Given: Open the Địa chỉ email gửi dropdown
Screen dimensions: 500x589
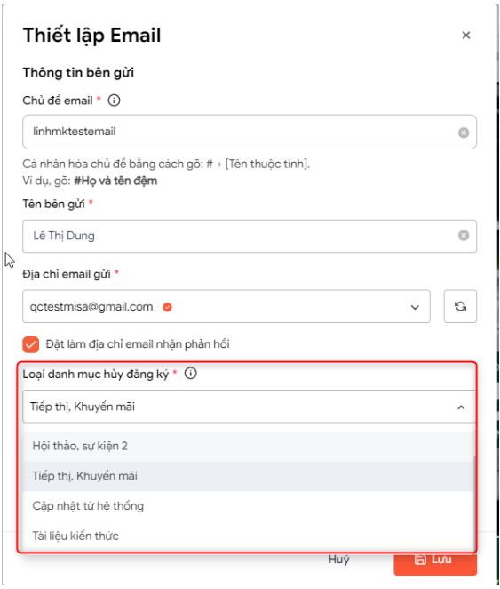Looking at the screenshot, I should tap(226, 306).
